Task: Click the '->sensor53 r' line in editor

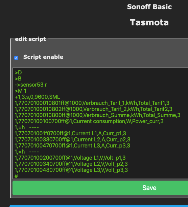Action: click(31, 85)
